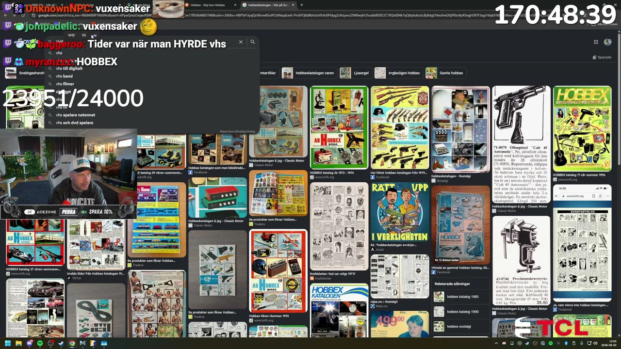This screenshot has width=621, height=349.
Task: Open the face masks catalog page thumbnail
Action: [x=339, y=226]
